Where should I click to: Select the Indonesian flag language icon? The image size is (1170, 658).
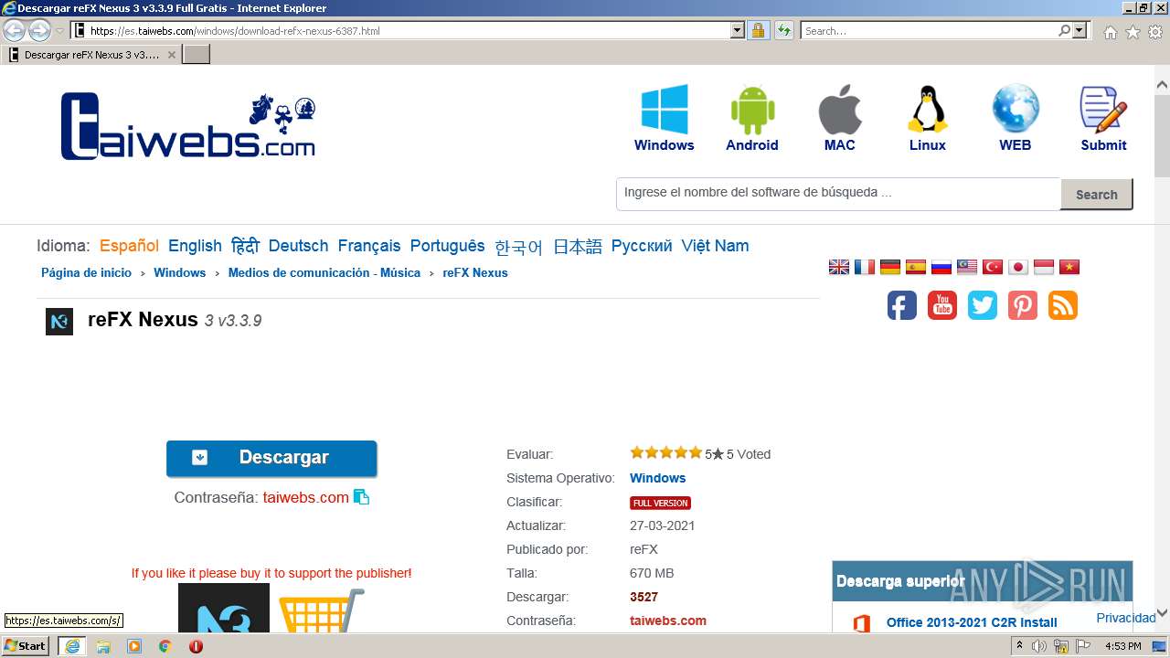pyautogui.click(x=1044, y=267)
